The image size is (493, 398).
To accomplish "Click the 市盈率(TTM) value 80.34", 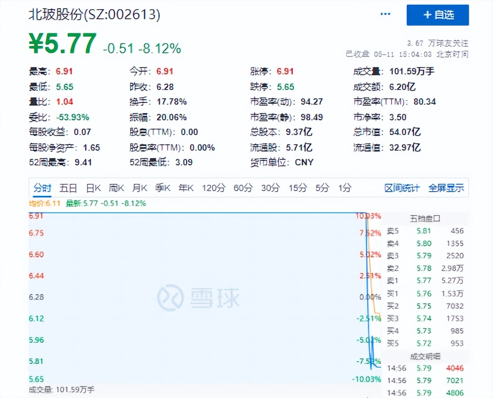I will tap(425, 102).
